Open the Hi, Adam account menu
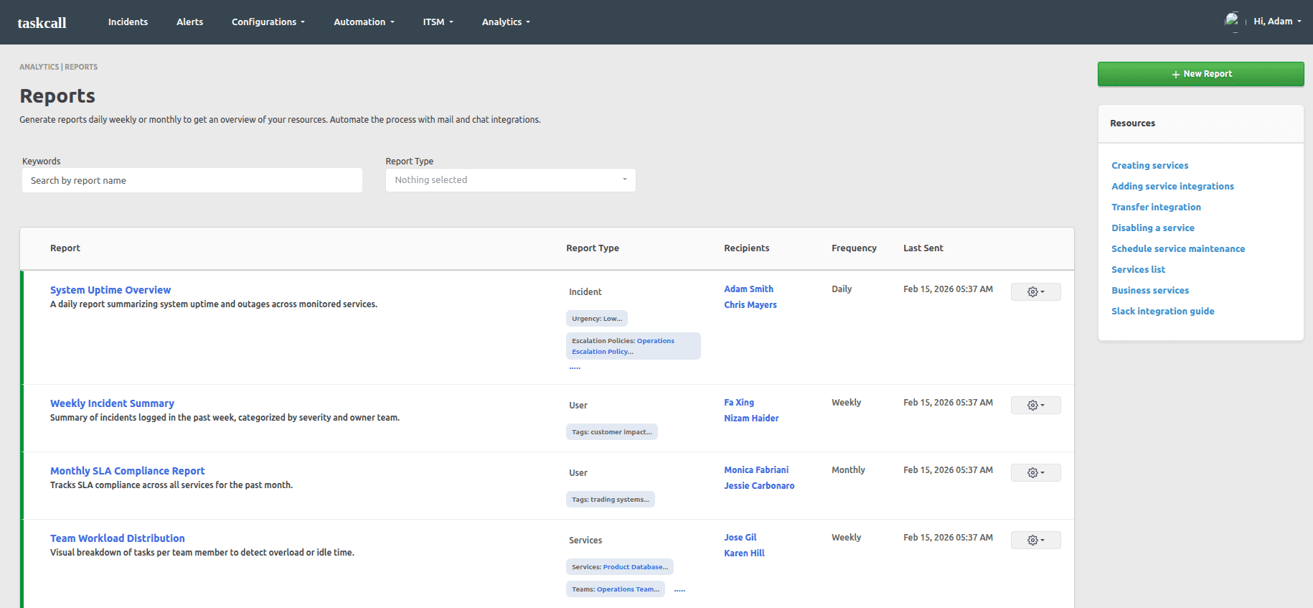1313x608 pixels. (1277, 22)
